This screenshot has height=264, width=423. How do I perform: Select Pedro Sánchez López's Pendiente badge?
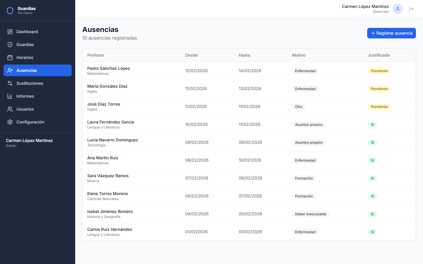click(379, 71)
